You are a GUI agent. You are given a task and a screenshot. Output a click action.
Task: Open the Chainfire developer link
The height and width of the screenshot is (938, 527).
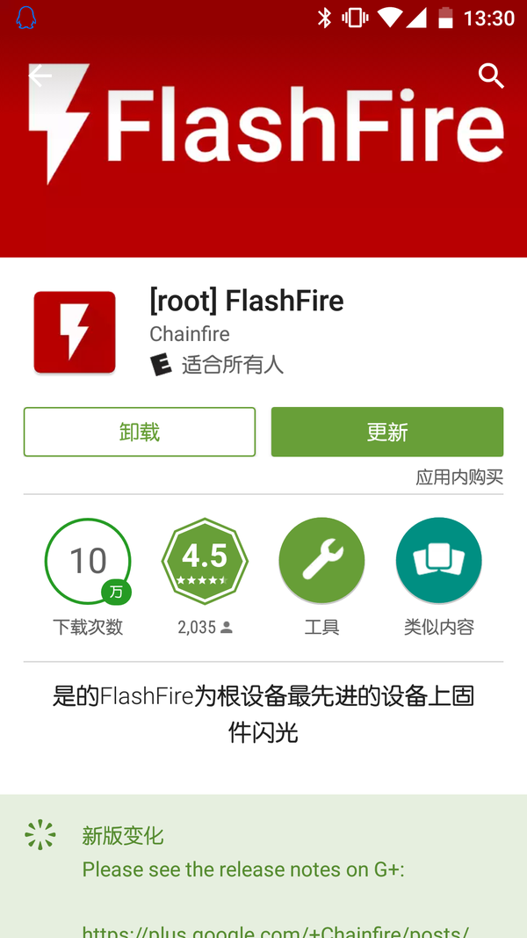190,334
